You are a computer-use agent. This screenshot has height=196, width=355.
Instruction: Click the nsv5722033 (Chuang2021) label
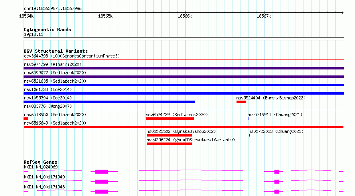276,131
